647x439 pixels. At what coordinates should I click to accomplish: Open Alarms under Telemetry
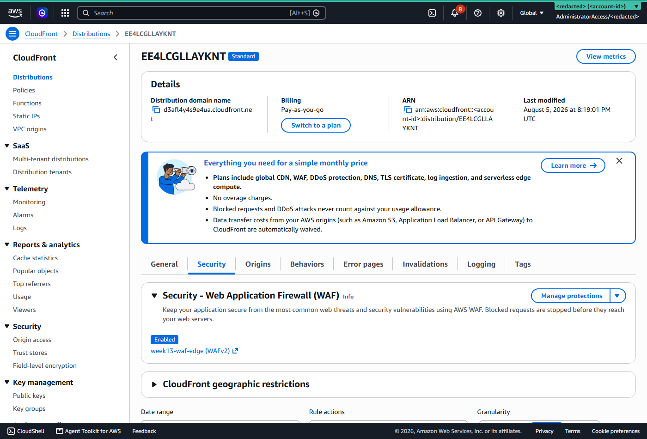pos(23,215)
